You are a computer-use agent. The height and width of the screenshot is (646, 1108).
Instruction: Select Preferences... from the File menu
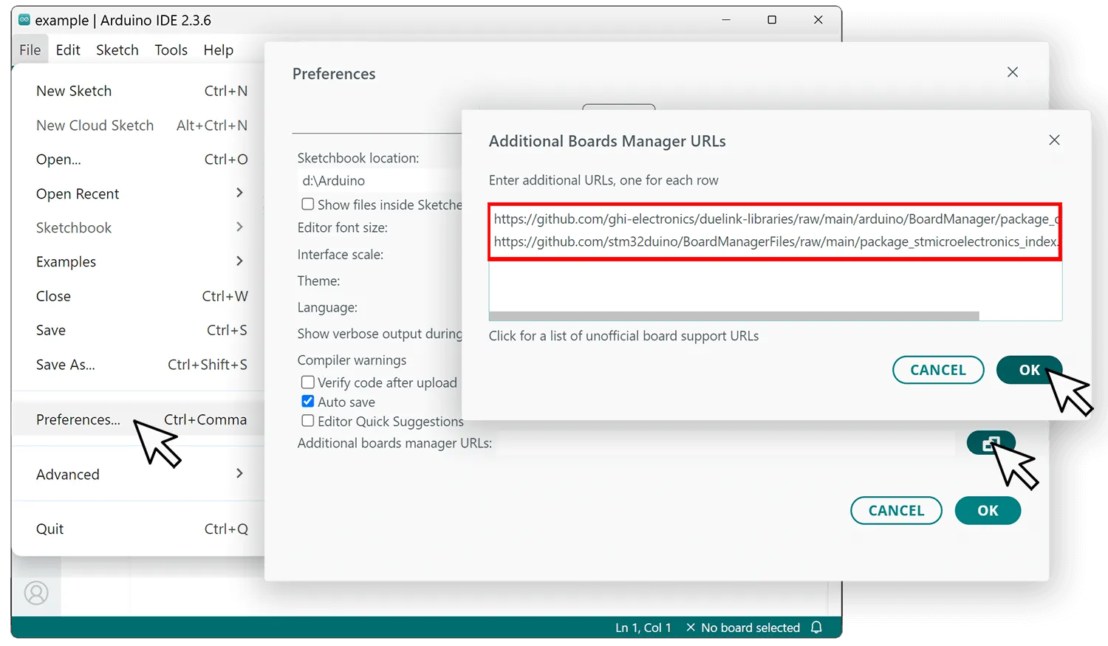pyautogui.click(x=78, y=419)
